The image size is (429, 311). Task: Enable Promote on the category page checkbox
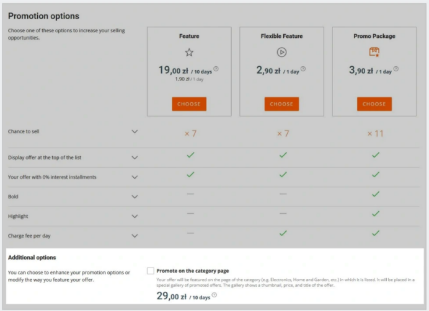(x=151, y=271)
